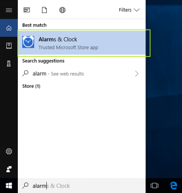Click the magnifier icon beside alarm suggestion
Viewport: 182px width, 193px height.
click(25, 73)
